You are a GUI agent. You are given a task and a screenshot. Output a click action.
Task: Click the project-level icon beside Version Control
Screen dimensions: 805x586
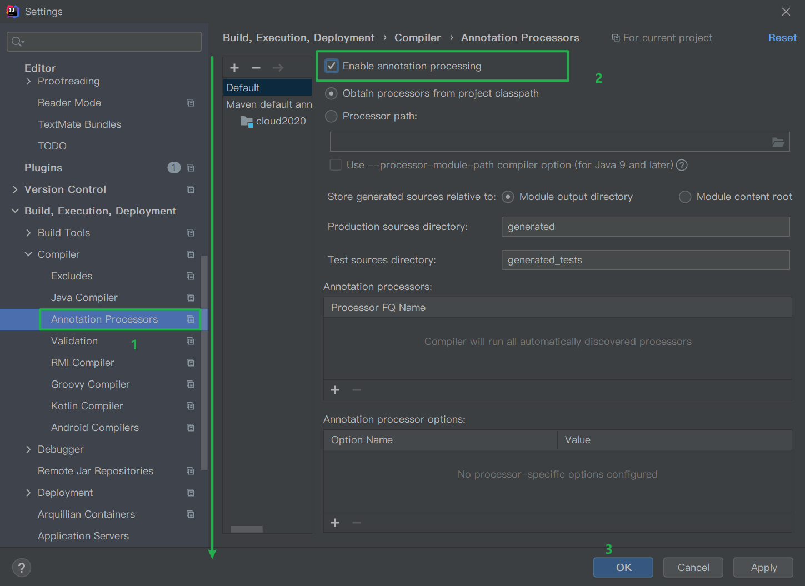click(x=191, y=189)
